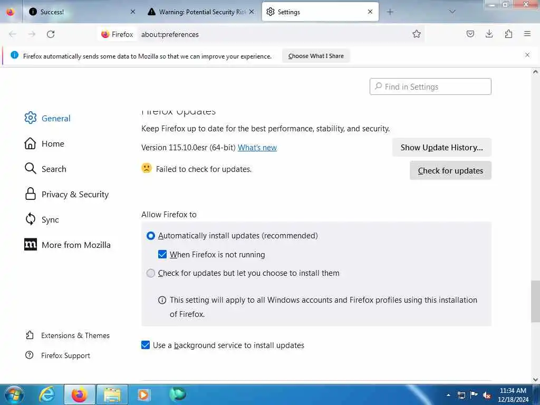
Task: Open the Action Center flag icon
Action: 474,394
